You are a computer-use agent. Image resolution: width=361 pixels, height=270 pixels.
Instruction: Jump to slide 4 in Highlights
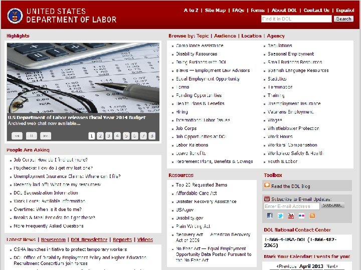pos(117,136)
